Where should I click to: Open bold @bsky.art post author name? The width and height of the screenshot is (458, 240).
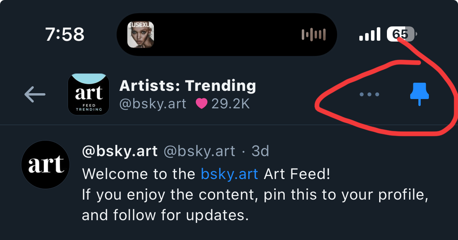[x=120, y=151]
